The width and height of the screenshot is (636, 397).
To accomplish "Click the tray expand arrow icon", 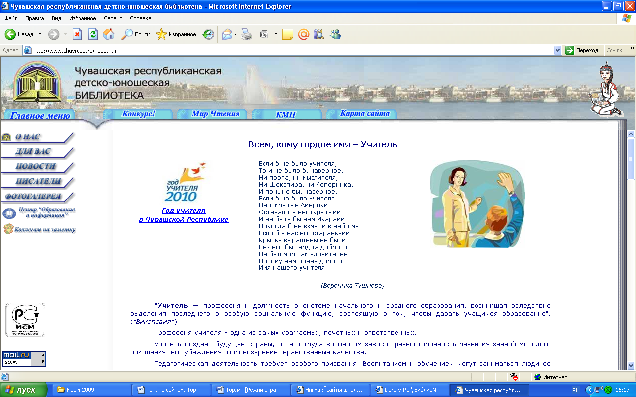I will 590,390.
